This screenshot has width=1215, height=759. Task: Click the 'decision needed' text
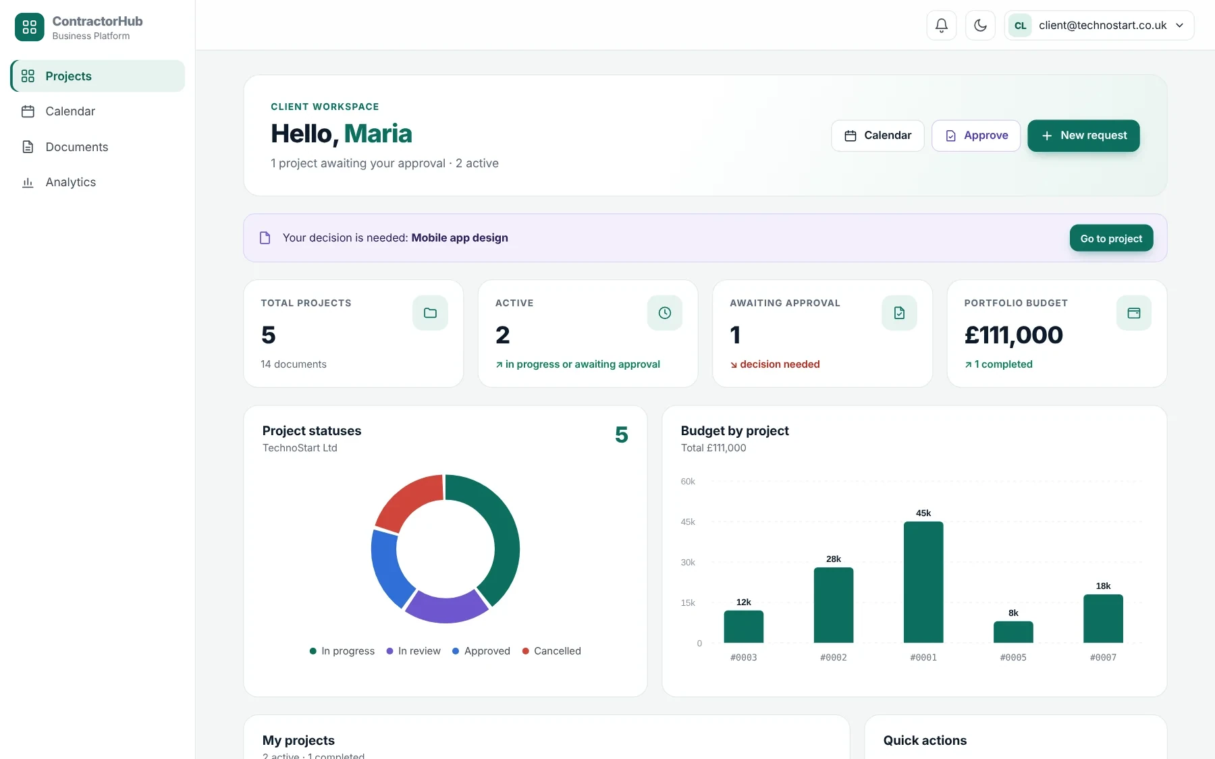pyautogui.click(x=780, y=364)
